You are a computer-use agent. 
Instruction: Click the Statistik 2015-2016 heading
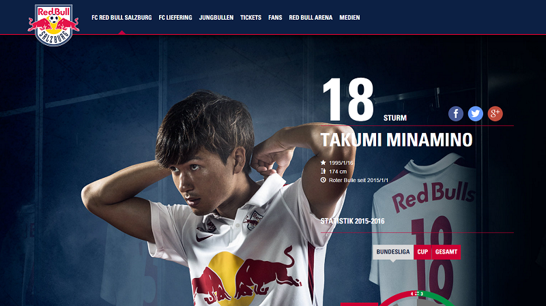(x=352, y=221)
